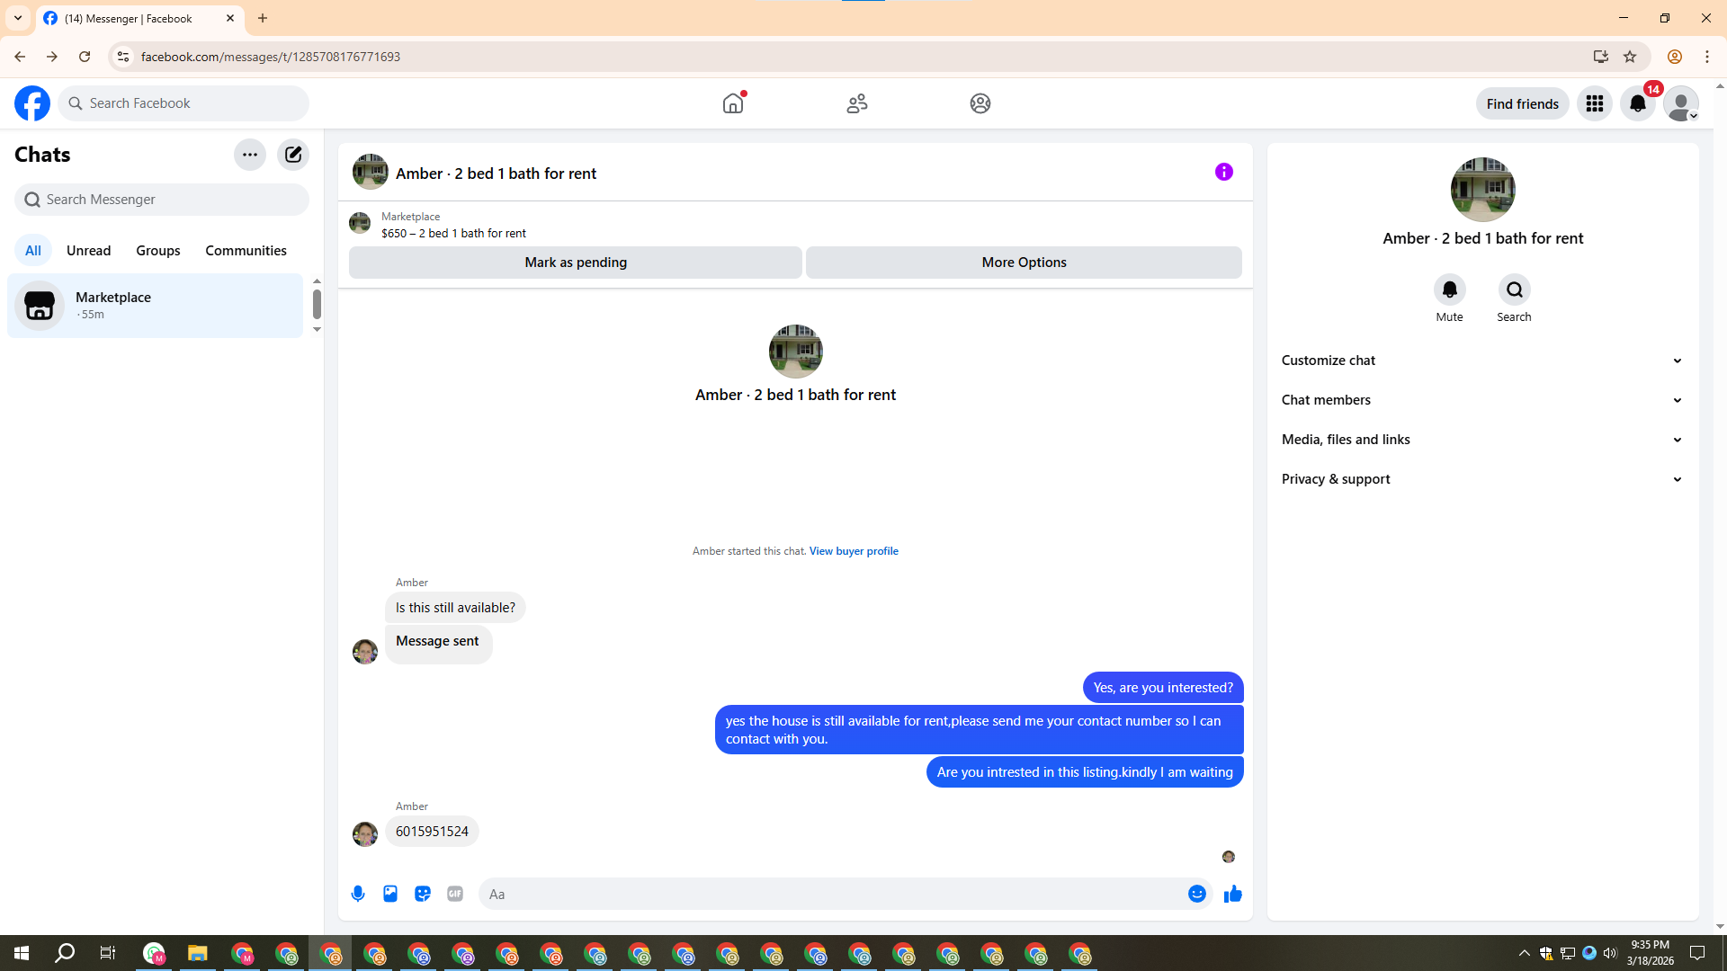This screenshot has height=971, width=1727.
Task: Open the Facebook menu grid icon
Action: tap(1595, 104)
